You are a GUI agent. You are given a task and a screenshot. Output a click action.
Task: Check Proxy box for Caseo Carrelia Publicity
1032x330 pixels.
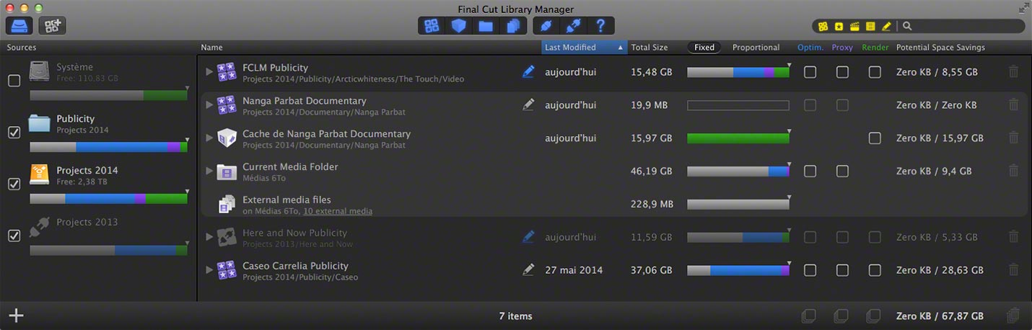click(x=842, y=270)
